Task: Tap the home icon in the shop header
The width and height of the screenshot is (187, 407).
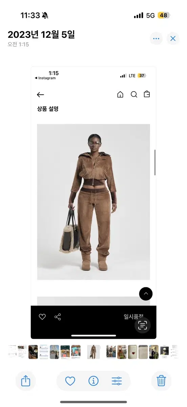Action: pos(120,95)
